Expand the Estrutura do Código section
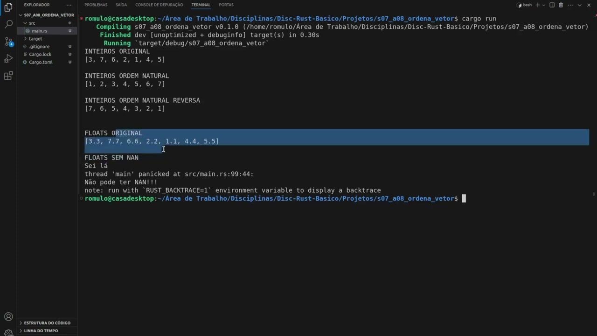The image size is (597, 336). [x=47, y=323]
